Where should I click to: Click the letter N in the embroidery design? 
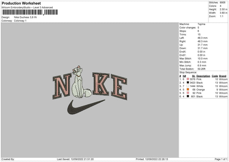click(x=62, y=87)
